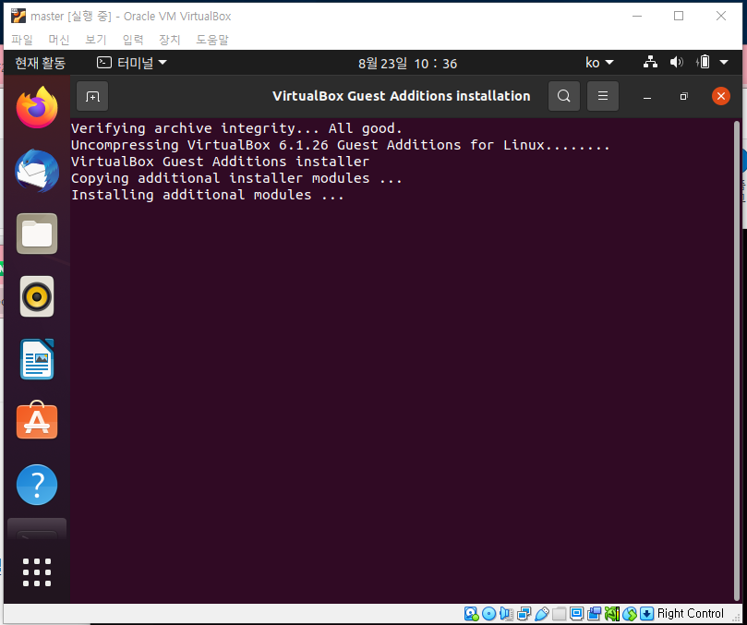
Task: Click the terminal title 'VirtualBox Guest Additions installation'
Action: pos(401,96)
